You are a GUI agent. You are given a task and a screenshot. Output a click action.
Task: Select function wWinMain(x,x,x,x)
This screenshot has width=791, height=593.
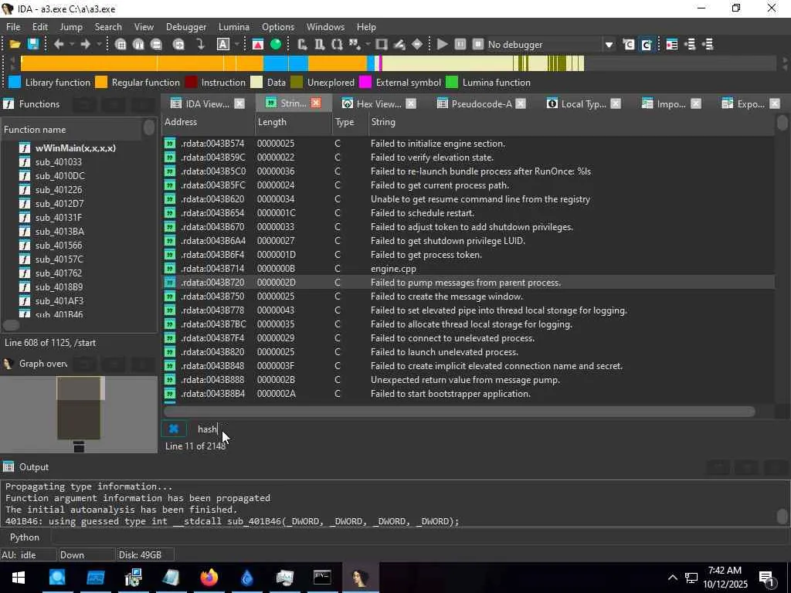click(x=75, y=148)
